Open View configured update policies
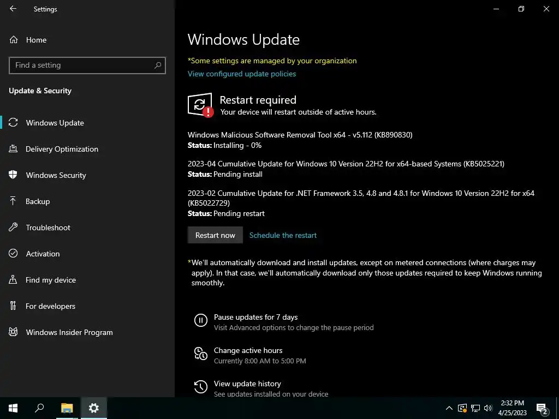The width and height of the screenshot is (559, 419). (x=242, y=74)
